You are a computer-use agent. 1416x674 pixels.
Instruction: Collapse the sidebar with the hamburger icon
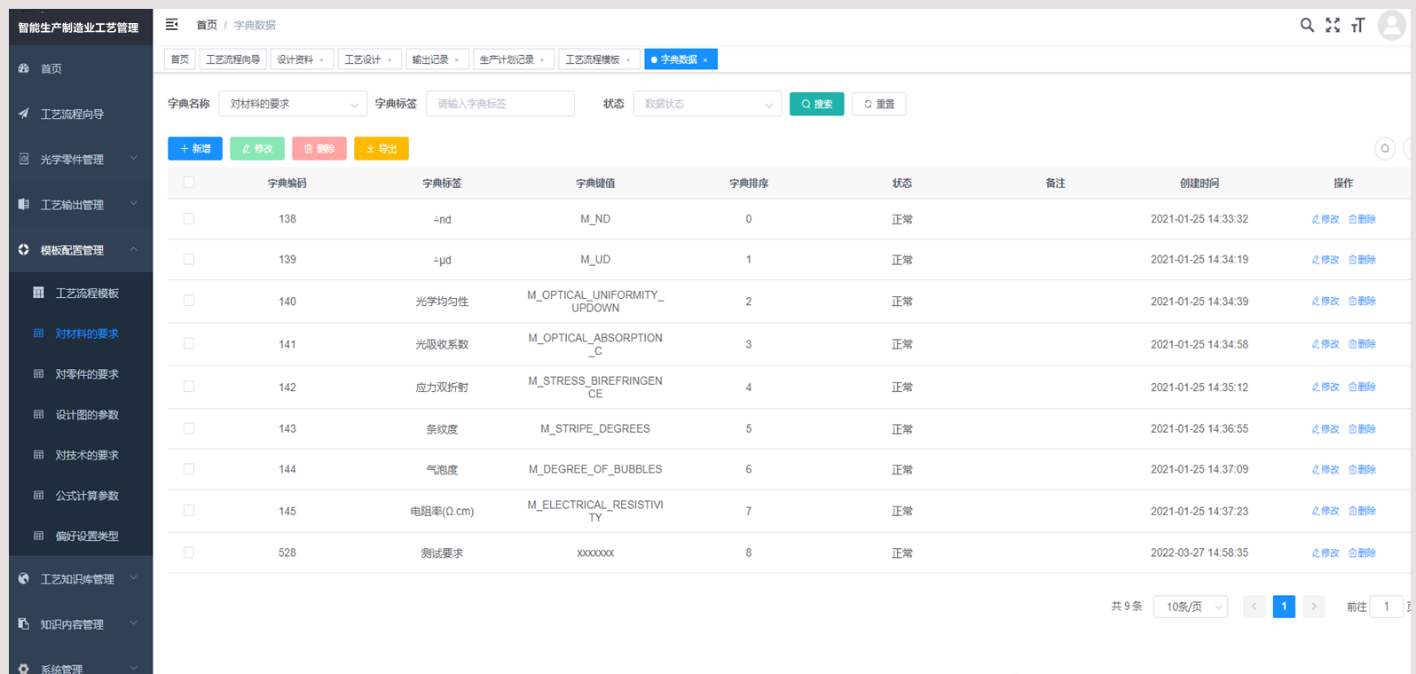tap(172, 25)
